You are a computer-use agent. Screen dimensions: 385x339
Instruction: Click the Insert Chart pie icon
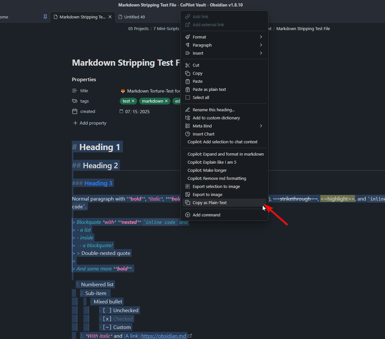[188, 134]
